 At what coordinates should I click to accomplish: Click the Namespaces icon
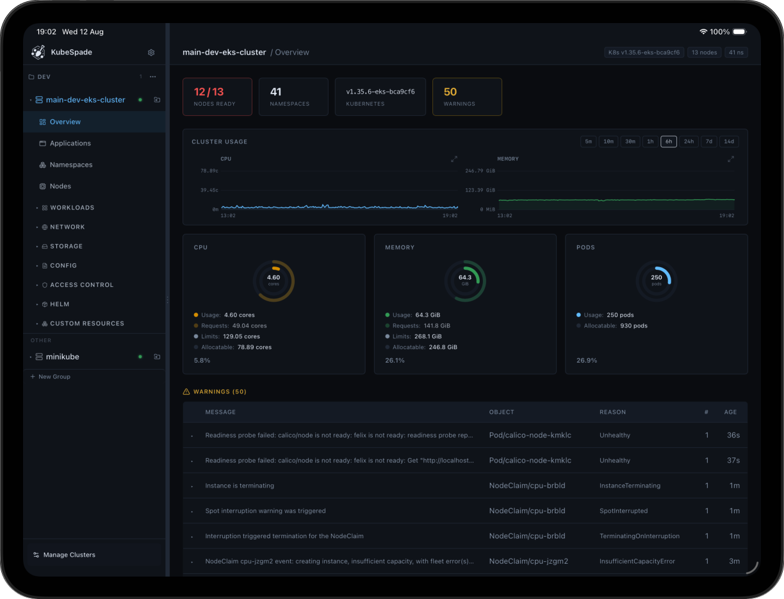[x=43, y=165]
